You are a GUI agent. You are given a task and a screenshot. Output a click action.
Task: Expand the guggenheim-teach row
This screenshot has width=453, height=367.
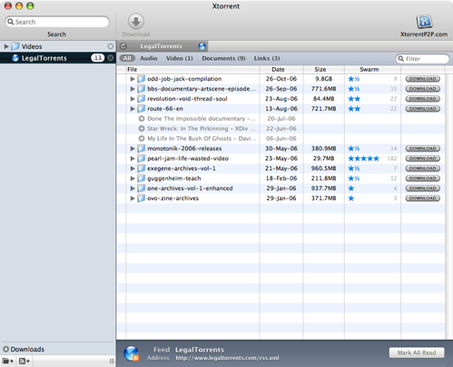pyautogui.click(x=133, y=179)
